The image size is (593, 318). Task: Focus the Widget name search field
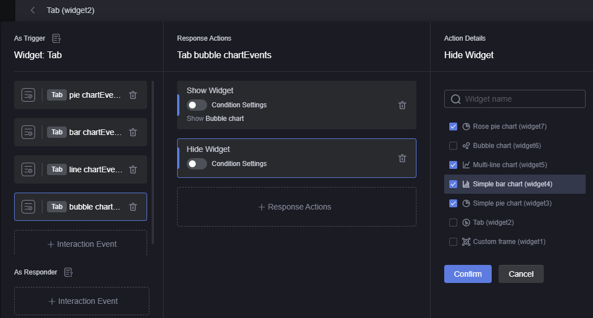[x=515, y=99]
